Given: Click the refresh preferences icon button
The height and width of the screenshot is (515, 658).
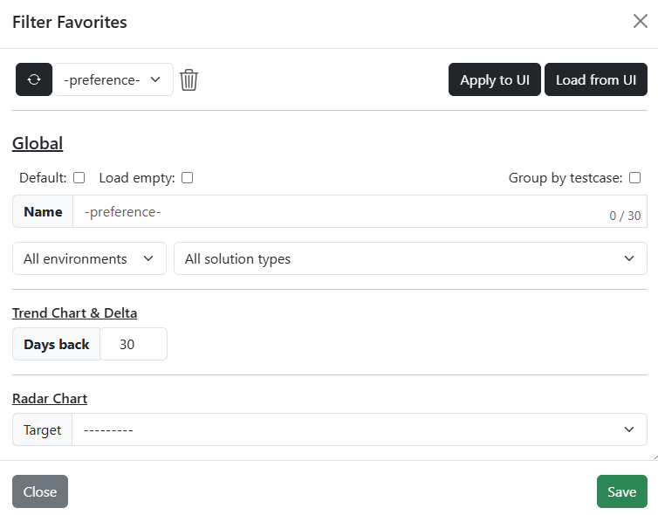Looking at the screenshot, I should click(x=34, y=79).
